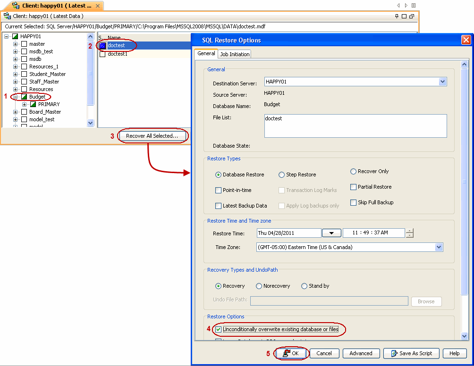Collapse the Budget database node
Viewport: 474px width, 366px height.
click(x=16, y=97)
